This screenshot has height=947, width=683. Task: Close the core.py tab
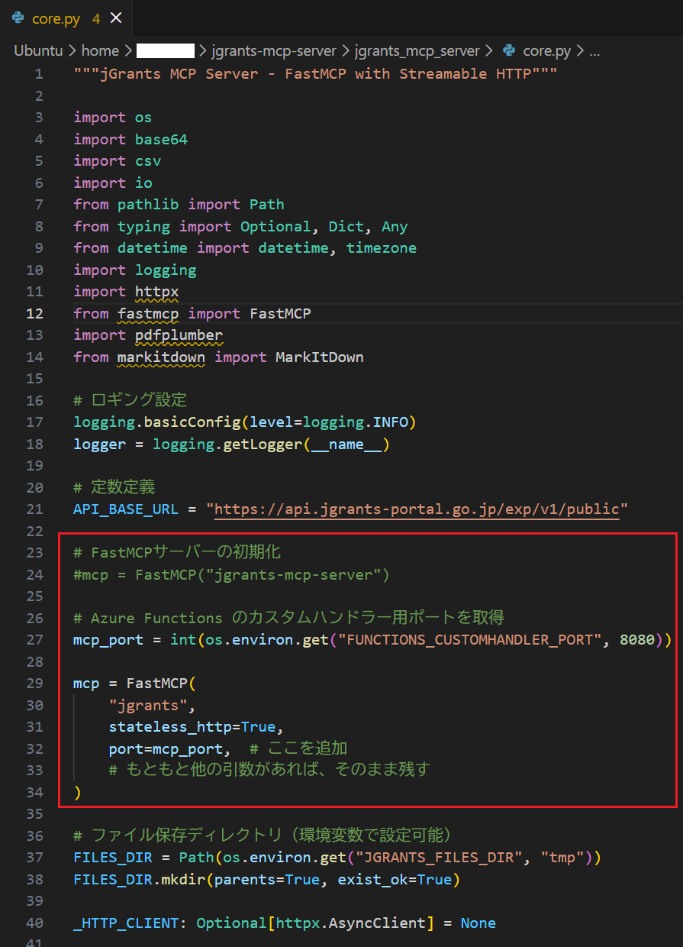coord(116,17)
